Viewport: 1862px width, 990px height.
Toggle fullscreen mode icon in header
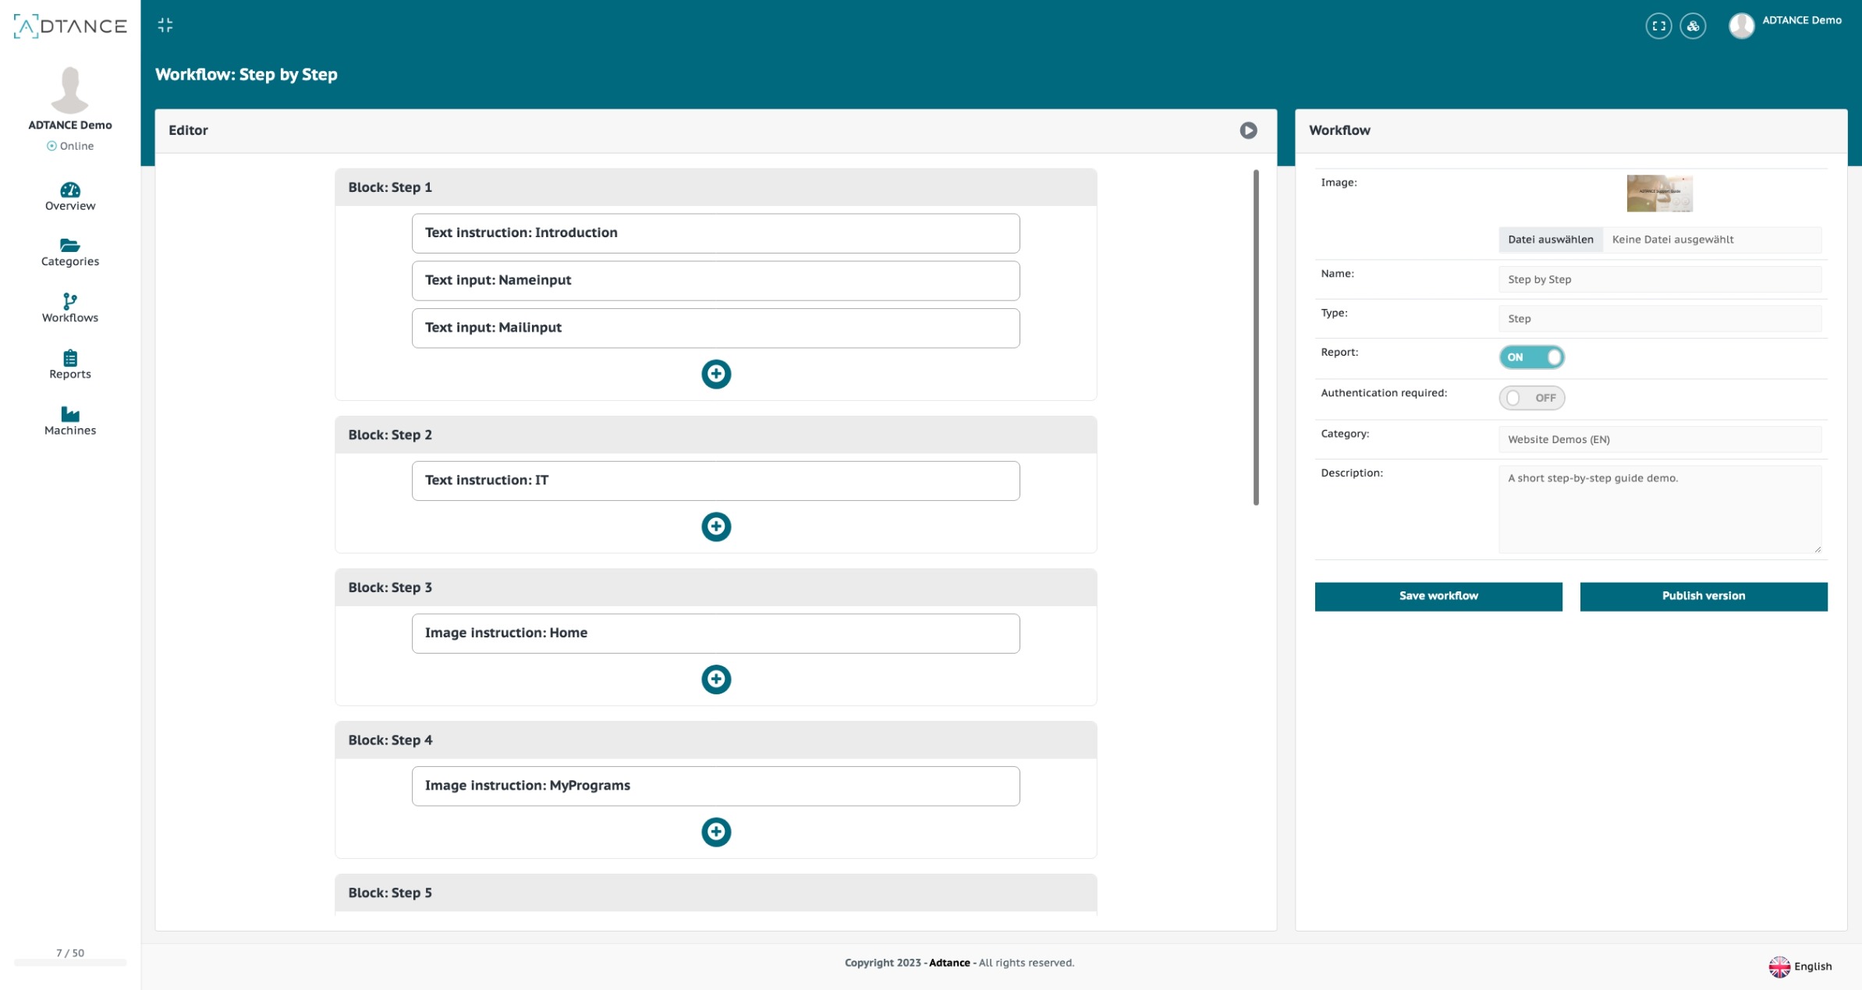click(1658, 26)
